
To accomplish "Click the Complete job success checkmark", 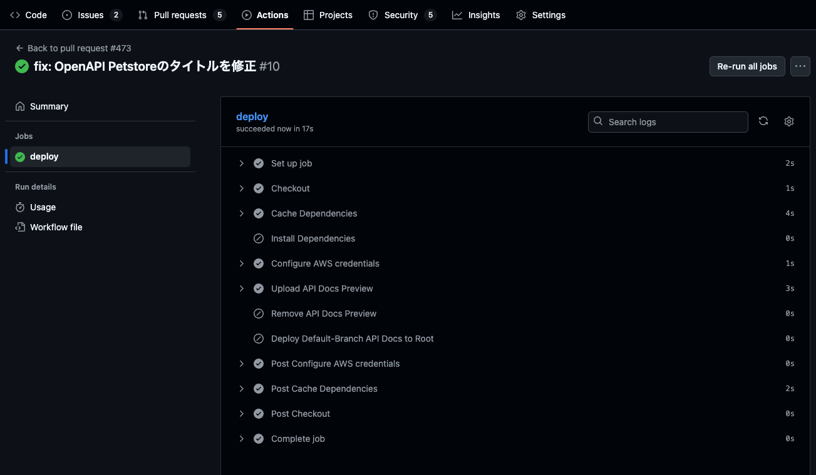I will [259, 439].
